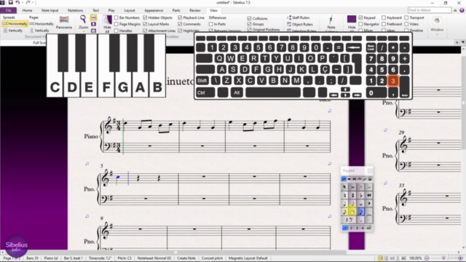Select the arrow cursor key on Keypad
Screen dimensions: 466x262
[x=344, y=187]
